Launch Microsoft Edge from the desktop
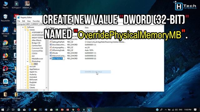The height and width of the screenshot is (112, 200). [x=5, y=32]
